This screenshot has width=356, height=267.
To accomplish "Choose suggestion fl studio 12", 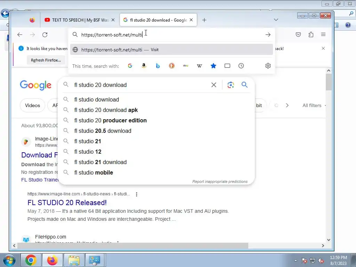I will pos(156,152).
